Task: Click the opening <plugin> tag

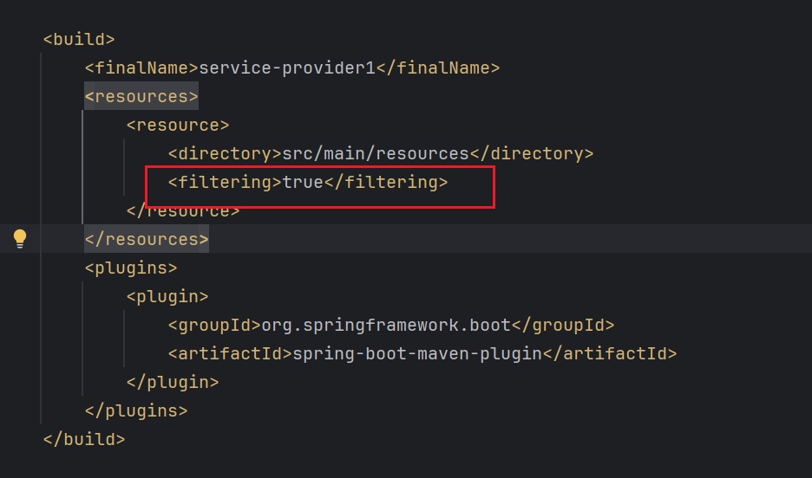Action: (x=167, y=296)
